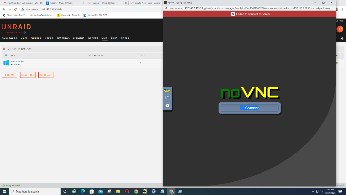Close the Support - Unraid Docs tab

[x=126, y=3]
